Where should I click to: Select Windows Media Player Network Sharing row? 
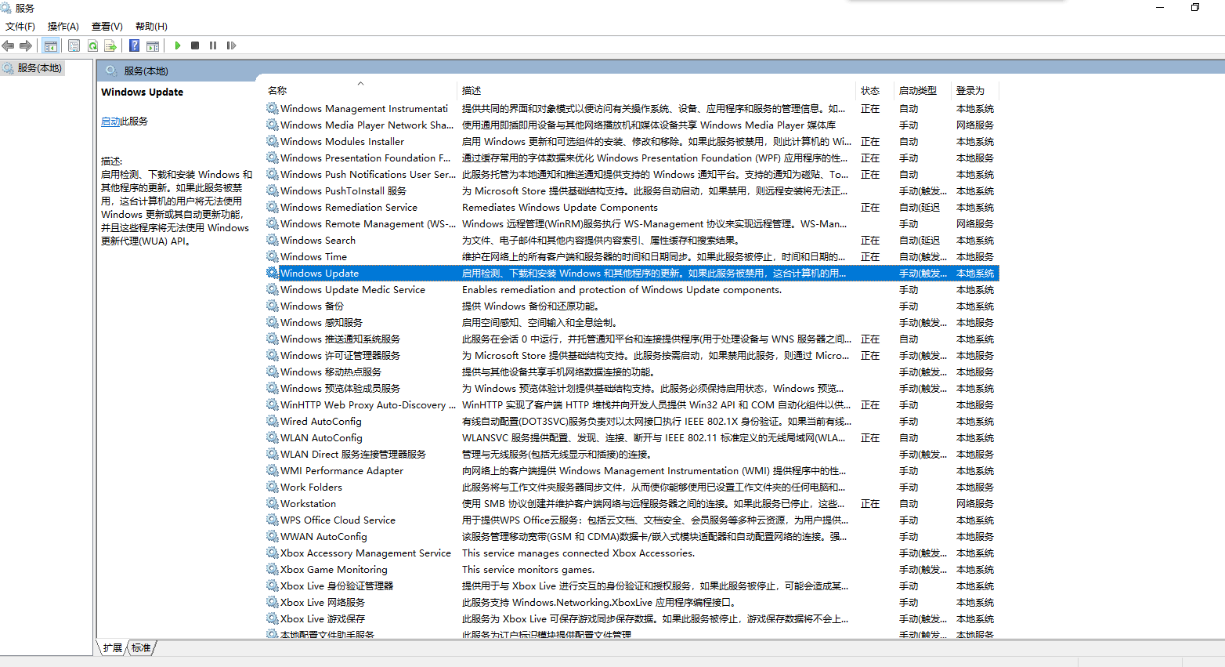(x=632, y=125)
